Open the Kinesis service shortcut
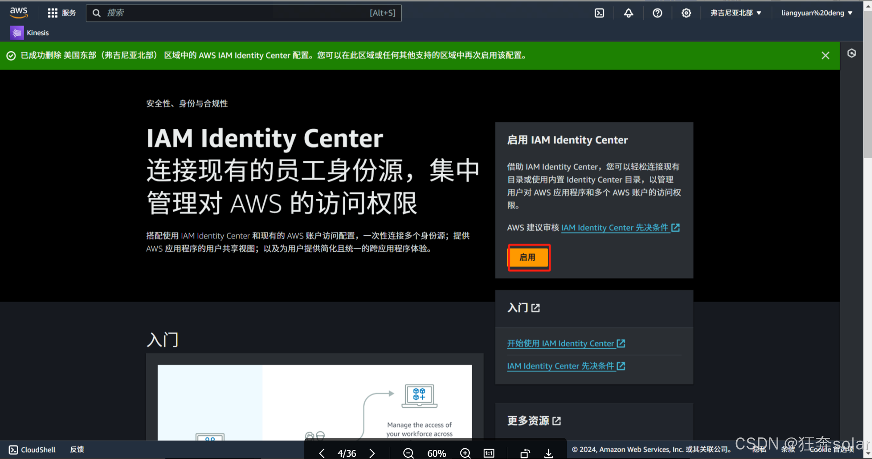The image size is (872, 459). click(30, 33)
